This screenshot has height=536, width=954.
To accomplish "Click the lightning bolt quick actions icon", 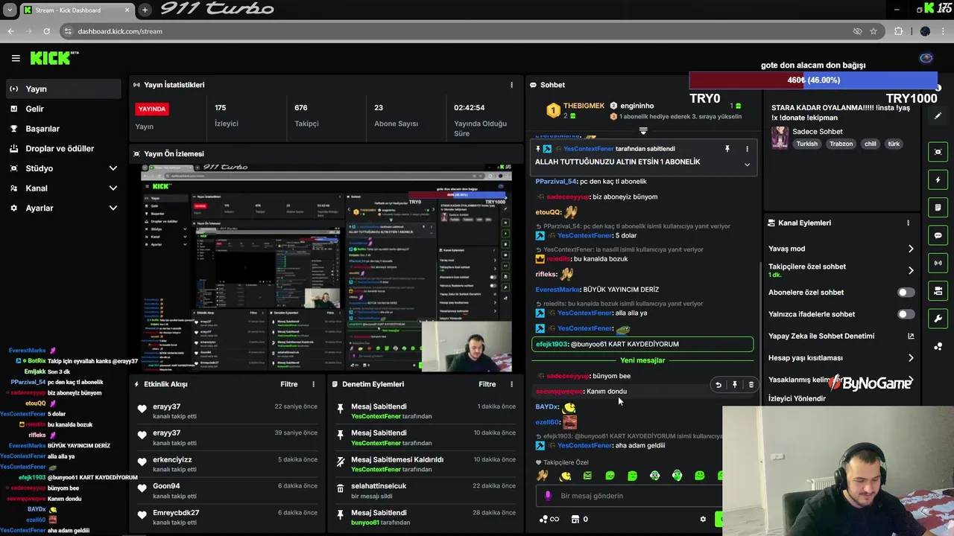I will click(x=938, y=179).
